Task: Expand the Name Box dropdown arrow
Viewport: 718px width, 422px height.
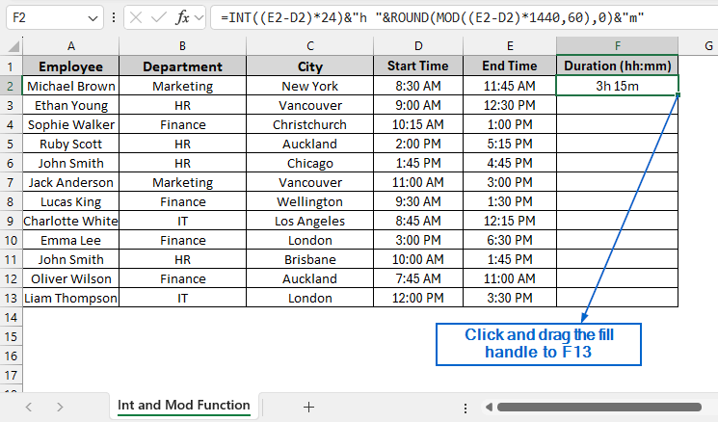Action: [93, 18]
